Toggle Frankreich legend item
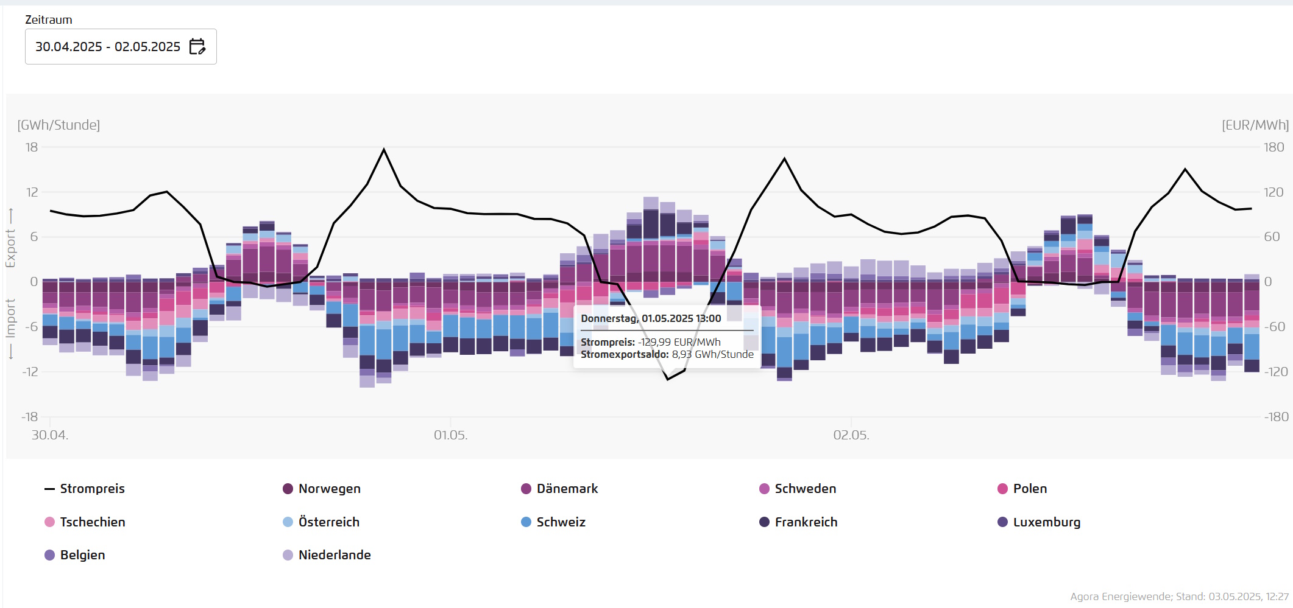This screenshot has width=1293, height=608. point(806,522)
